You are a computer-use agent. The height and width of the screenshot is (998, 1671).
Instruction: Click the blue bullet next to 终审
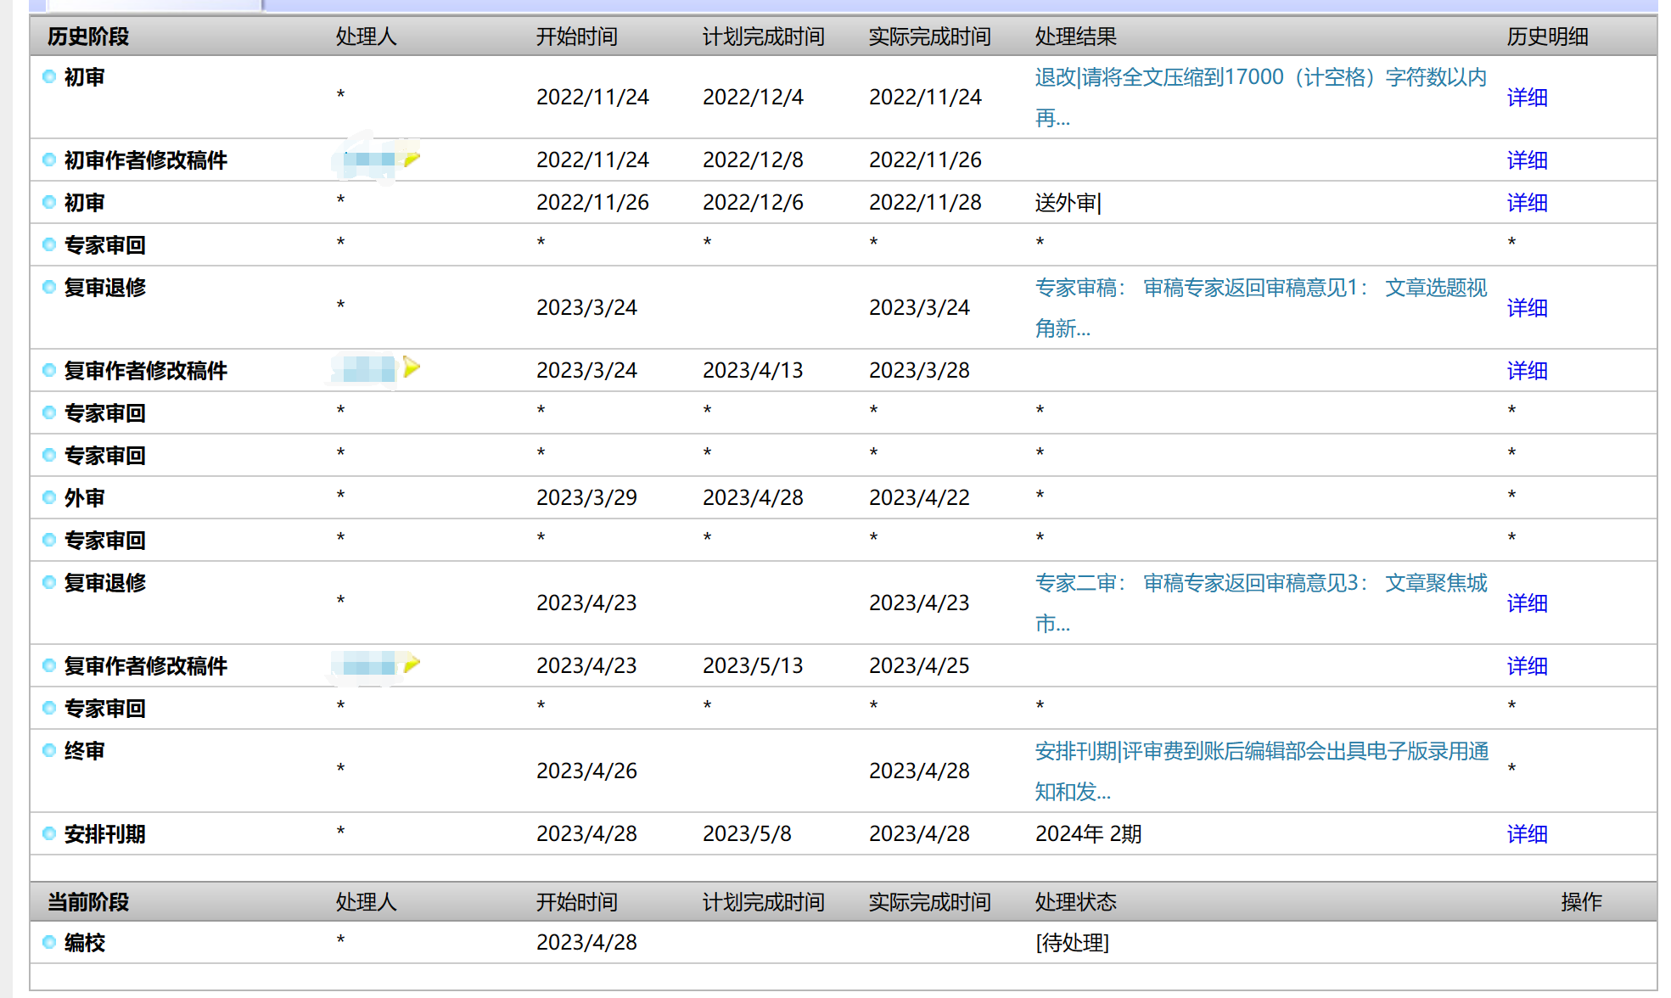[49, 750]
